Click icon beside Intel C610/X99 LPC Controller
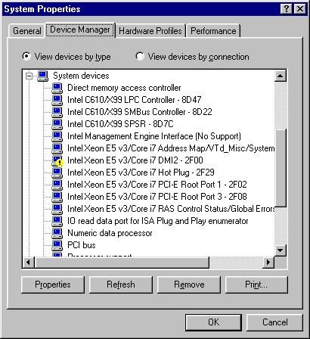310x339 pixels. point(57,100)
